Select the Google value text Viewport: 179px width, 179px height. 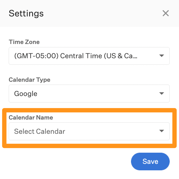point(26,94)
